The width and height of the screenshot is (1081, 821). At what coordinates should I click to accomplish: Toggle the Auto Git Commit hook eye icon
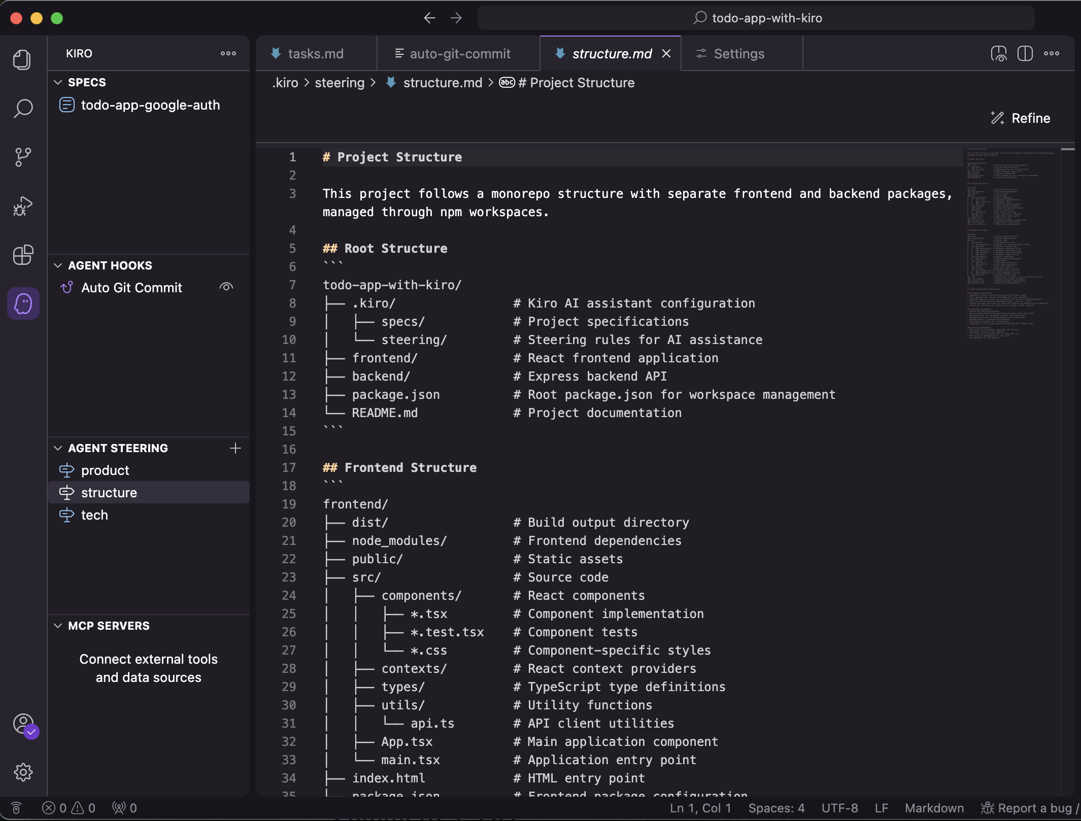[226, 287]
